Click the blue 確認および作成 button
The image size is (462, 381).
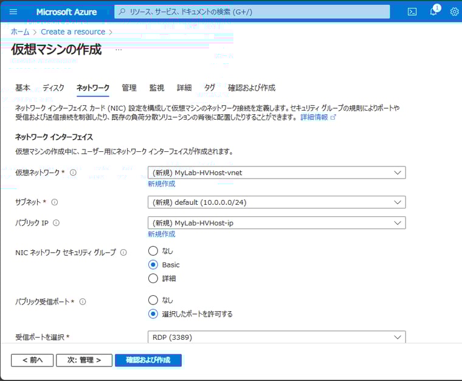[x=148, y=360]
